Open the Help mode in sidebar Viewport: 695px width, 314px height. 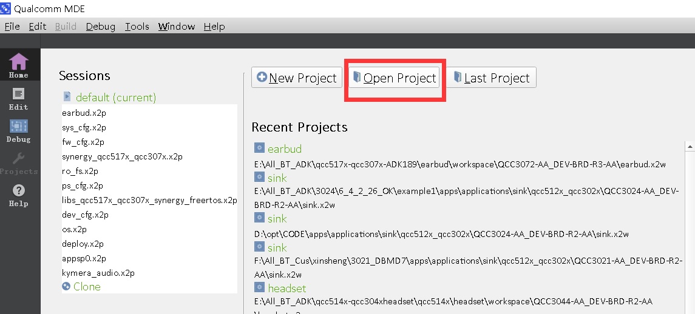coord(18,196)
